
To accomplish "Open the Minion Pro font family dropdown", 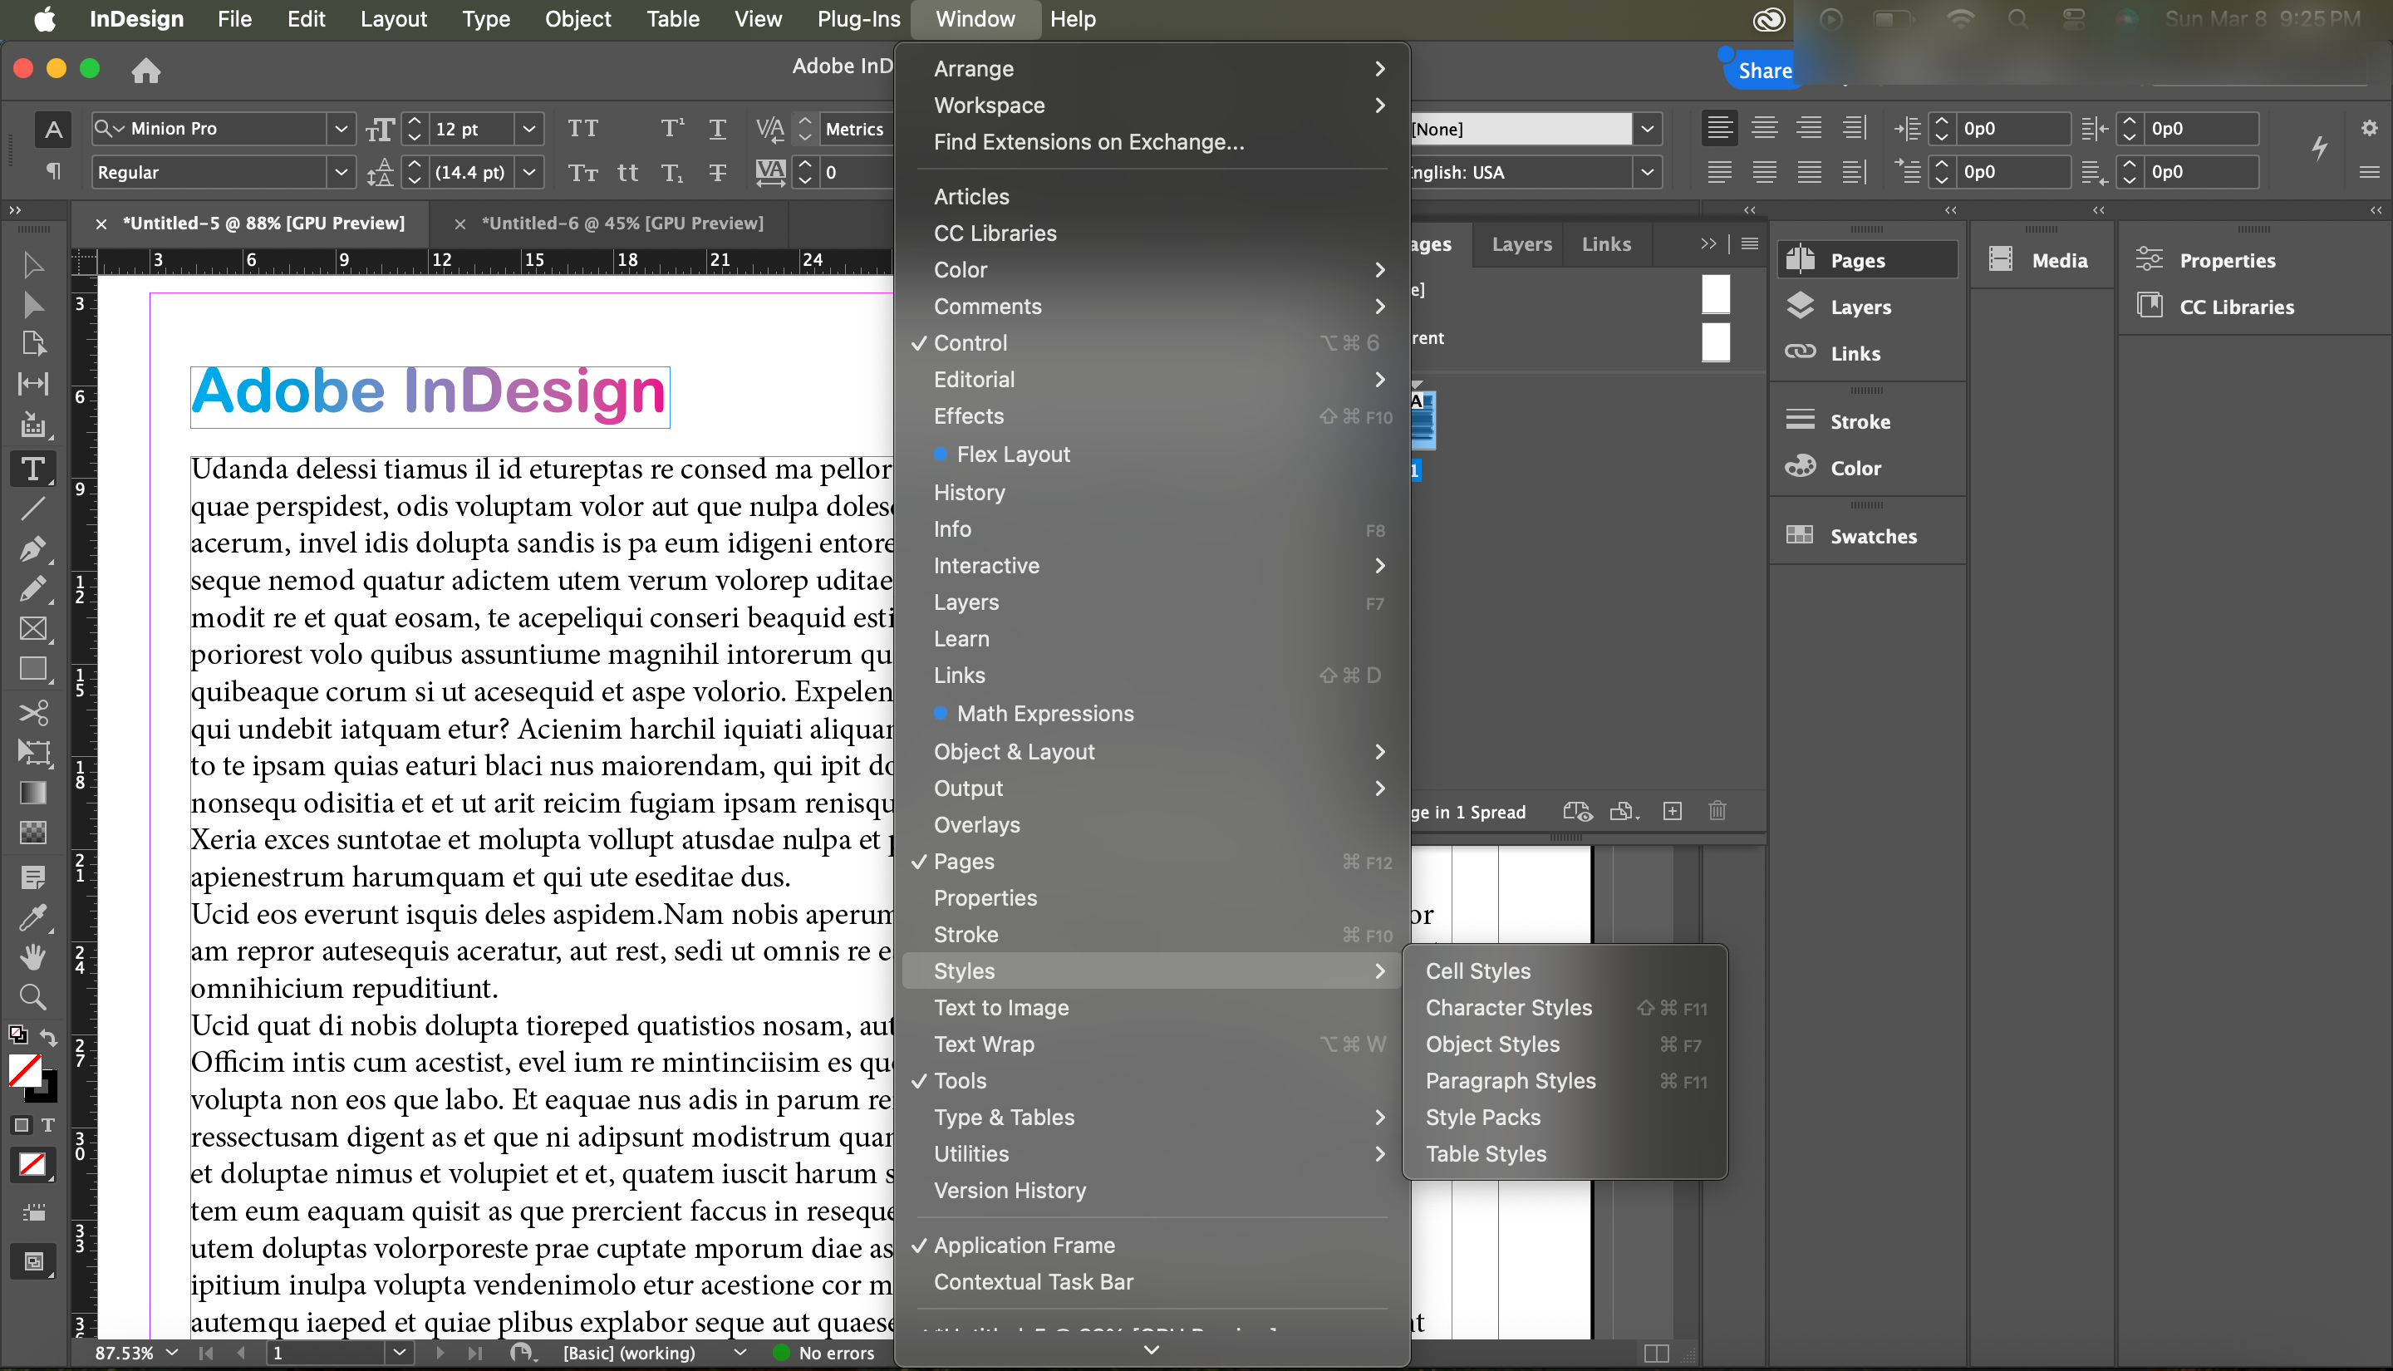I will point(341,129).
